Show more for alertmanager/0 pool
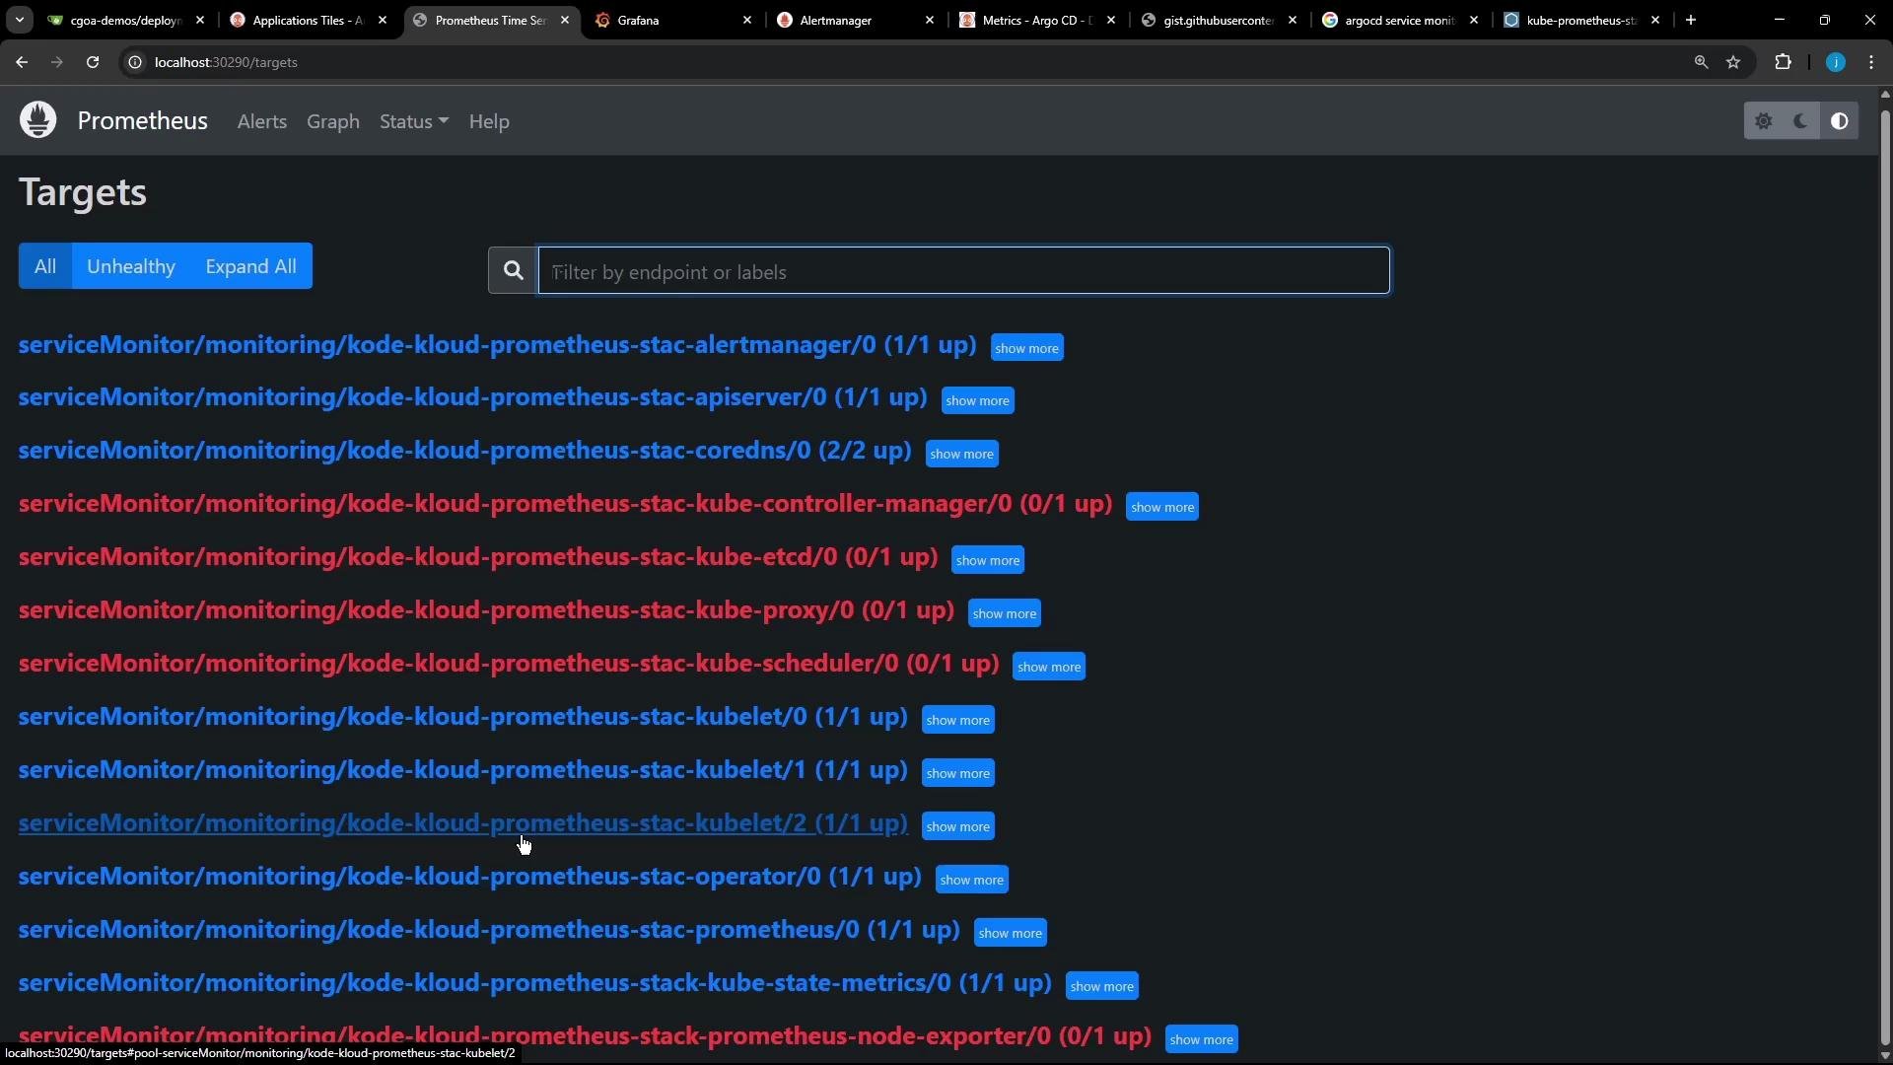Screen dimensions: 1893x1065 click(x=1026, y=348)
